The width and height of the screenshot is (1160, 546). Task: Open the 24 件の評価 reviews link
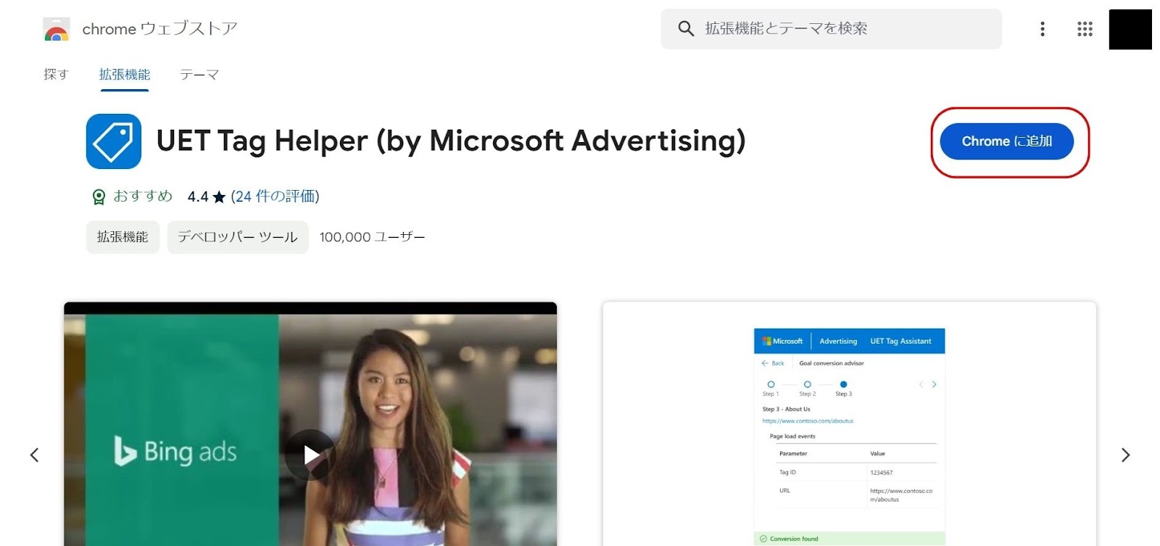(275, 197)
